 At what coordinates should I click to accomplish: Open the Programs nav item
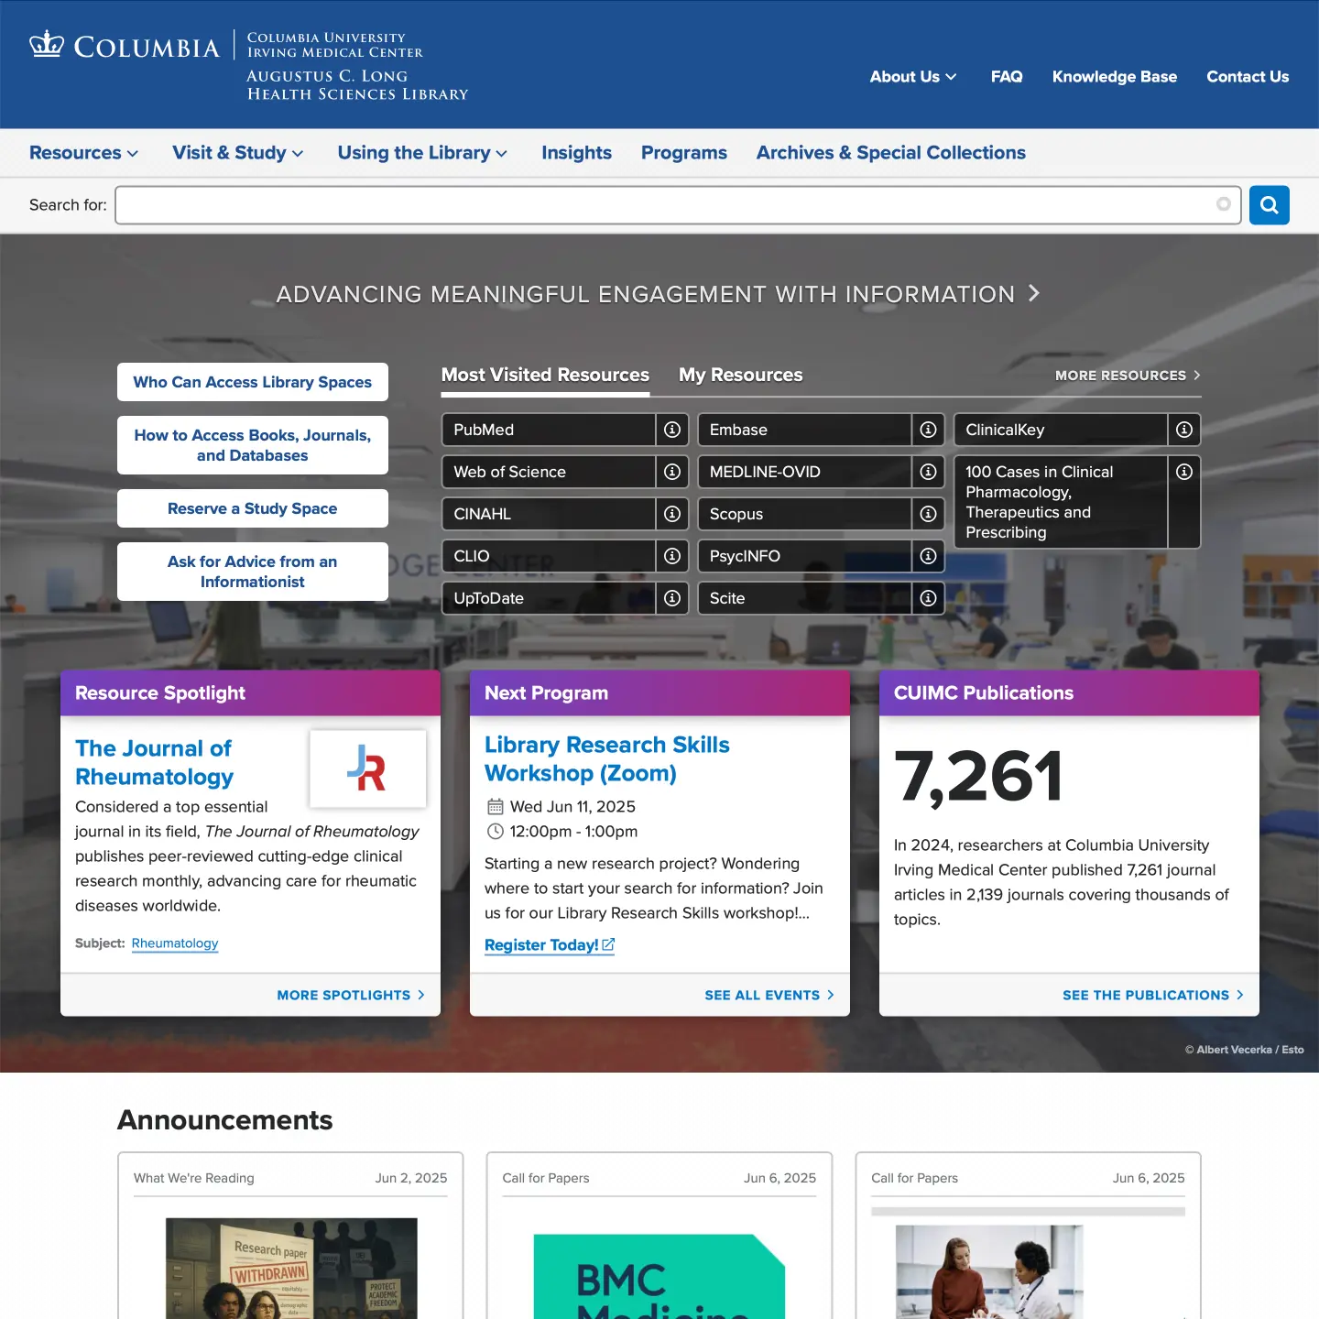click(684, 153)
